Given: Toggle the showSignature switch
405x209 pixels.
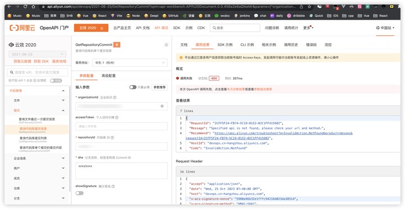Looking at the screenshot, I should (x=79, y=193).
